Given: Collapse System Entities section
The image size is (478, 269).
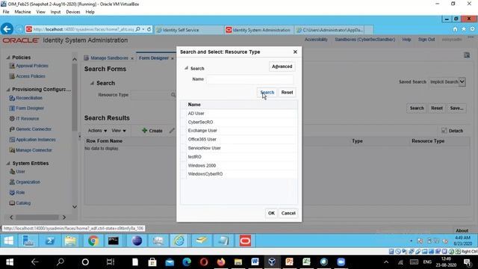Looking at the screenshot, I should (x=8, y=164).
